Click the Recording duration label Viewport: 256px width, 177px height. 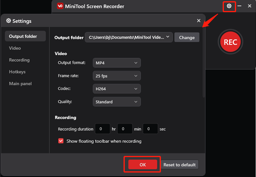click(76, 129)
